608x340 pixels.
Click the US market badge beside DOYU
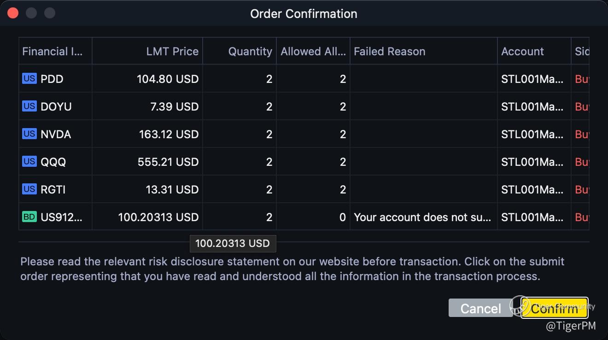29,106
